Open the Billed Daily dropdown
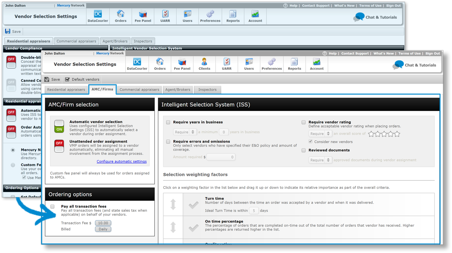This screenshot has height=253, width=452. coord(103,229)
